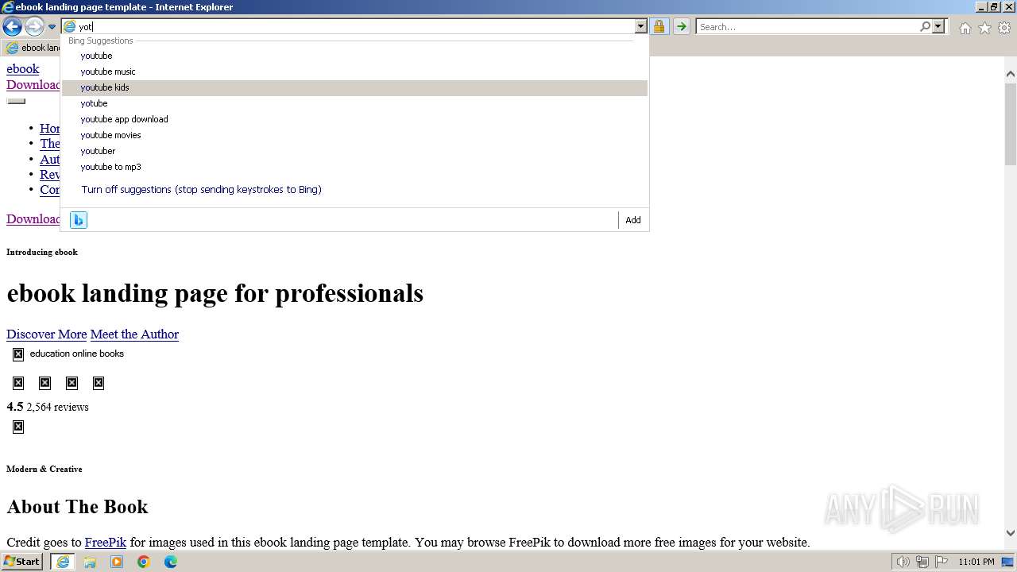Expand the address bar autocomplete dropdown
The height and width of the screenshot is (572, 1017).
coord(640,27)
